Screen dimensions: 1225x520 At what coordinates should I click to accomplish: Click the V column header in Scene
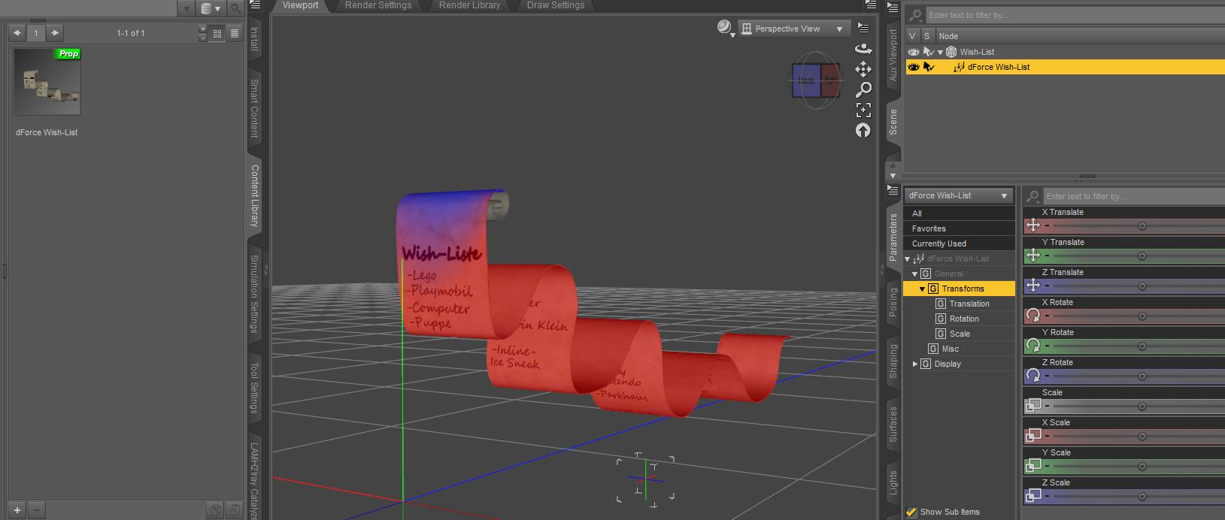pos(912,36)
